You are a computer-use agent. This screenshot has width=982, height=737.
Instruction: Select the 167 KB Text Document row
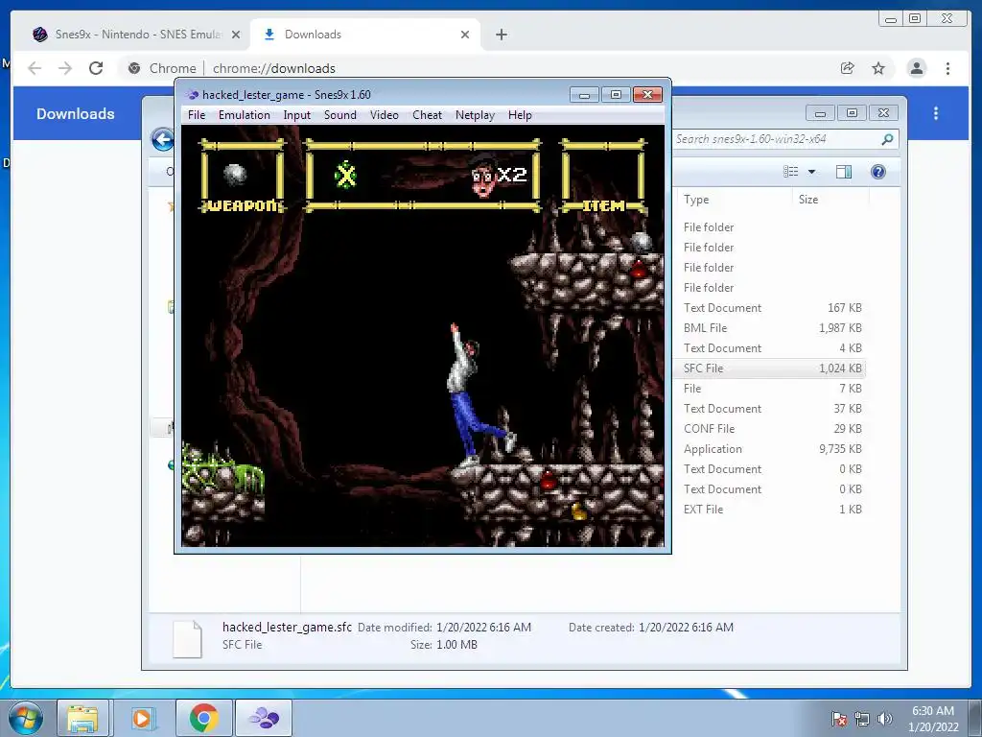coord(772,308)
